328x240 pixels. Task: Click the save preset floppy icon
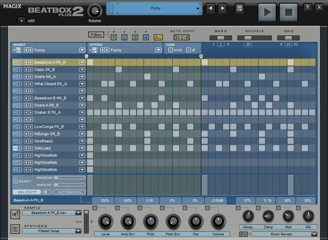pos(239,8)
